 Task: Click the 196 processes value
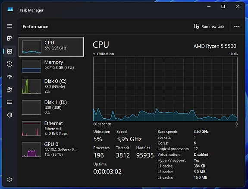99,155
